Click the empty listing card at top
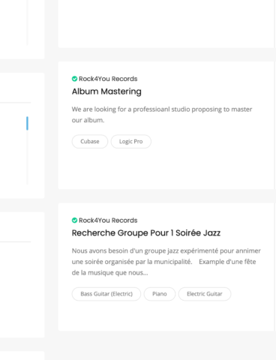 tap(166, 24)
